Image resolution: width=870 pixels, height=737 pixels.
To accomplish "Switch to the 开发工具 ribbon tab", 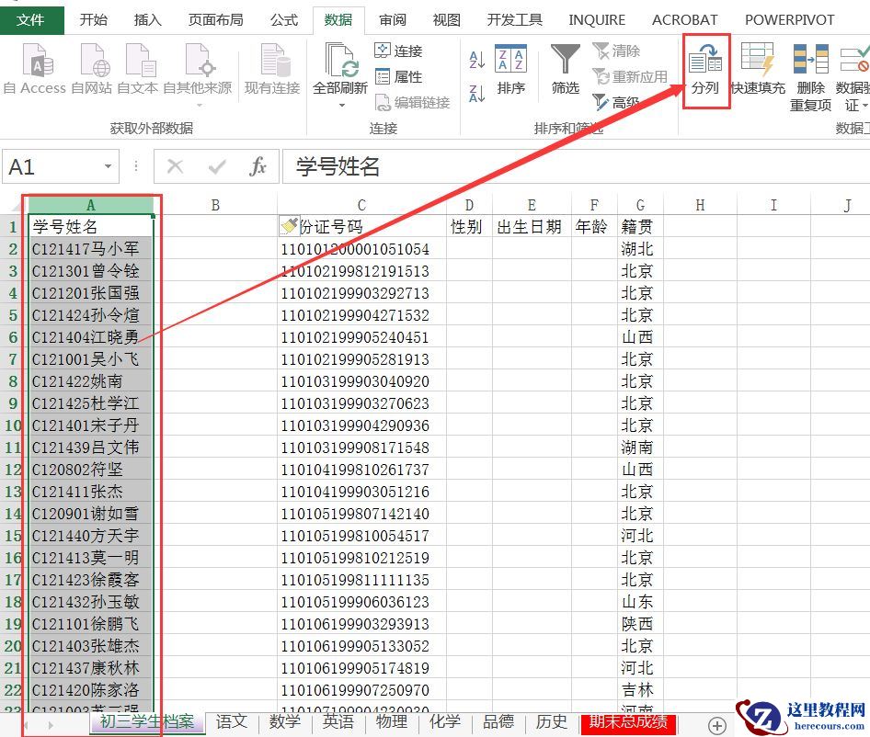I will [x=514, y=20].
